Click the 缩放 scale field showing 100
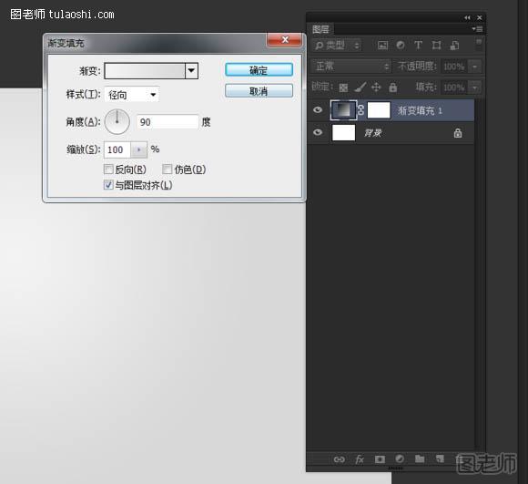This screenshot has height=484, width=528. [x=117, y=149]
